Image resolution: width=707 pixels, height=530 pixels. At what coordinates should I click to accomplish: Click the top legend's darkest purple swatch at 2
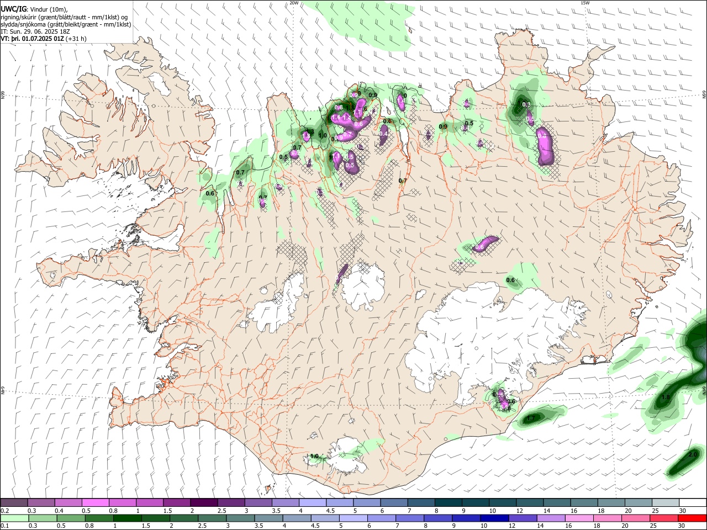(204, 502)
